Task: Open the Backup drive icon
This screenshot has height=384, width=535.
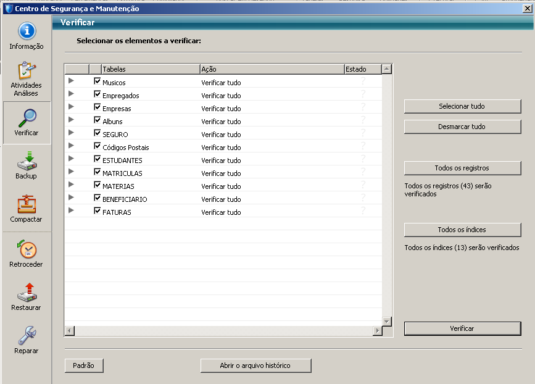Action: coord(27,161)
